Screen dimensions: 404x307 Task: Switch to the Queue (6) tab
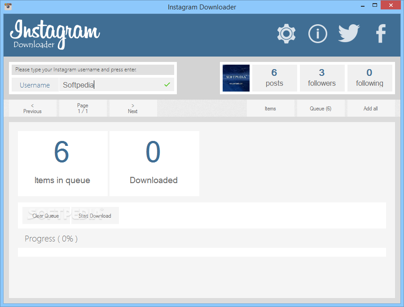(x=321, y=109)
